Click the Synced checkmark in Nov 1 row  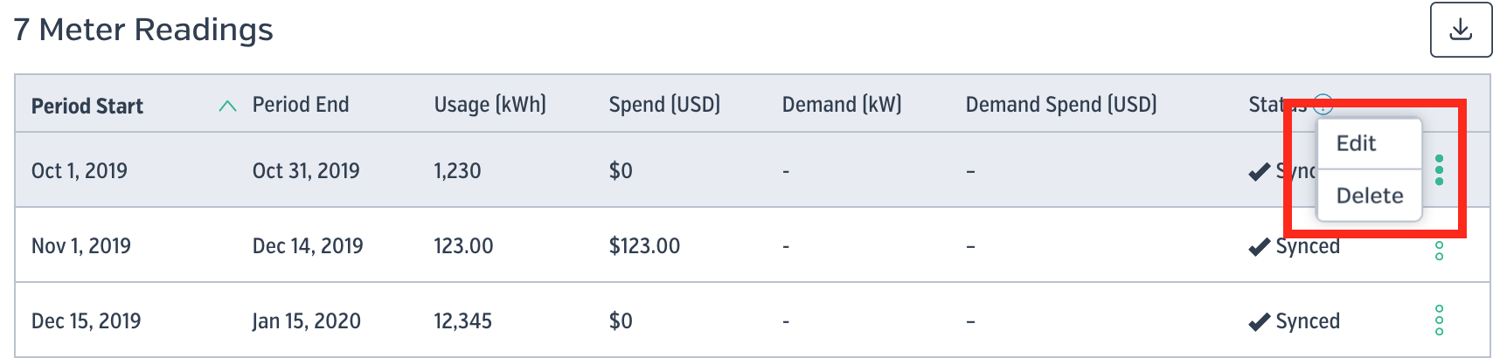click(x=1259, y=247)
